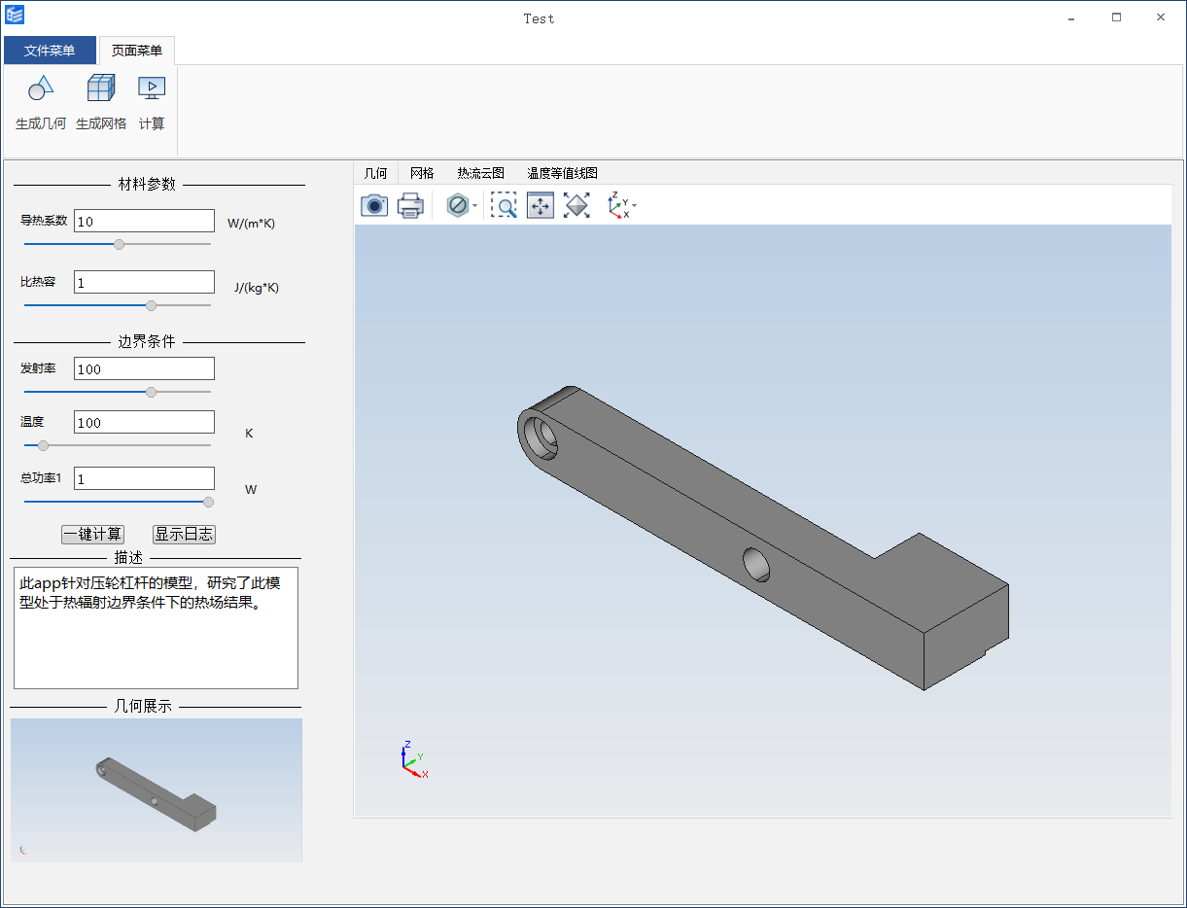The height and width of the screenshot is (908, 1187).
Task: Click the 生成网格 mesh generation icon
Action: click(101, 89)
